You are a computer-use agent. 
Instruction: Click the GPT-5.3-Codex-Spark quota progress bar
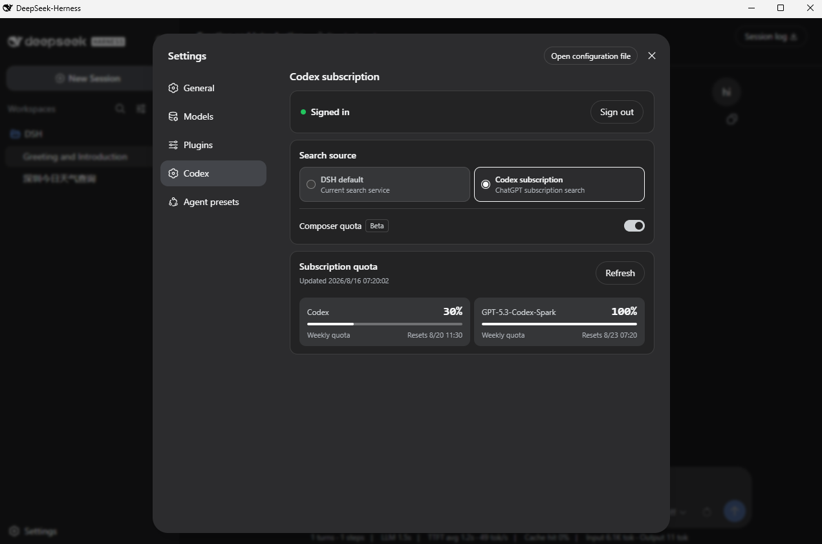(559, 323)
